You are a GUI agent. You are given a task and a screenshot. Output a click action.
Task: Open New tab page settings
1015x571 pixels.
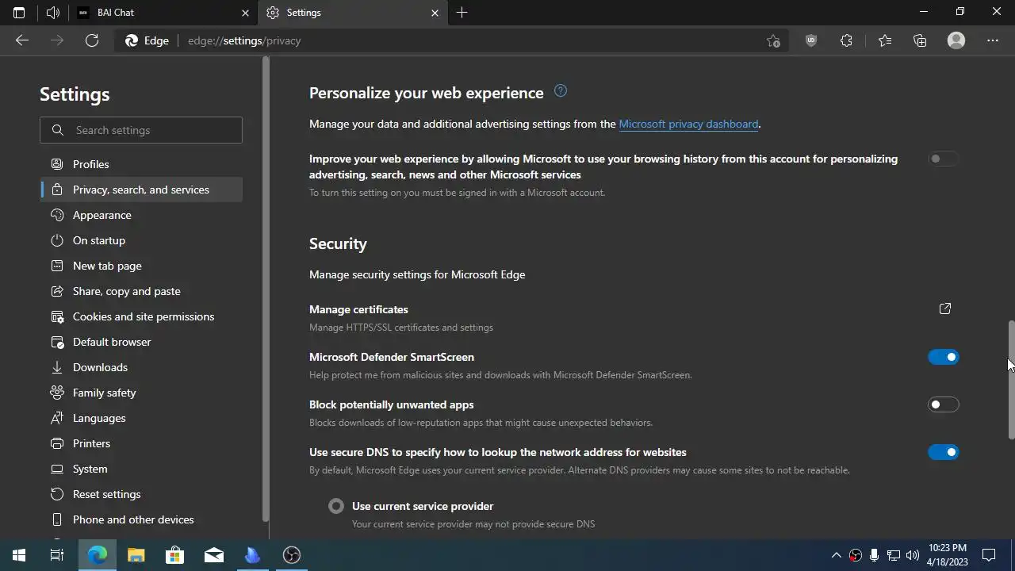tap(141, 266)
